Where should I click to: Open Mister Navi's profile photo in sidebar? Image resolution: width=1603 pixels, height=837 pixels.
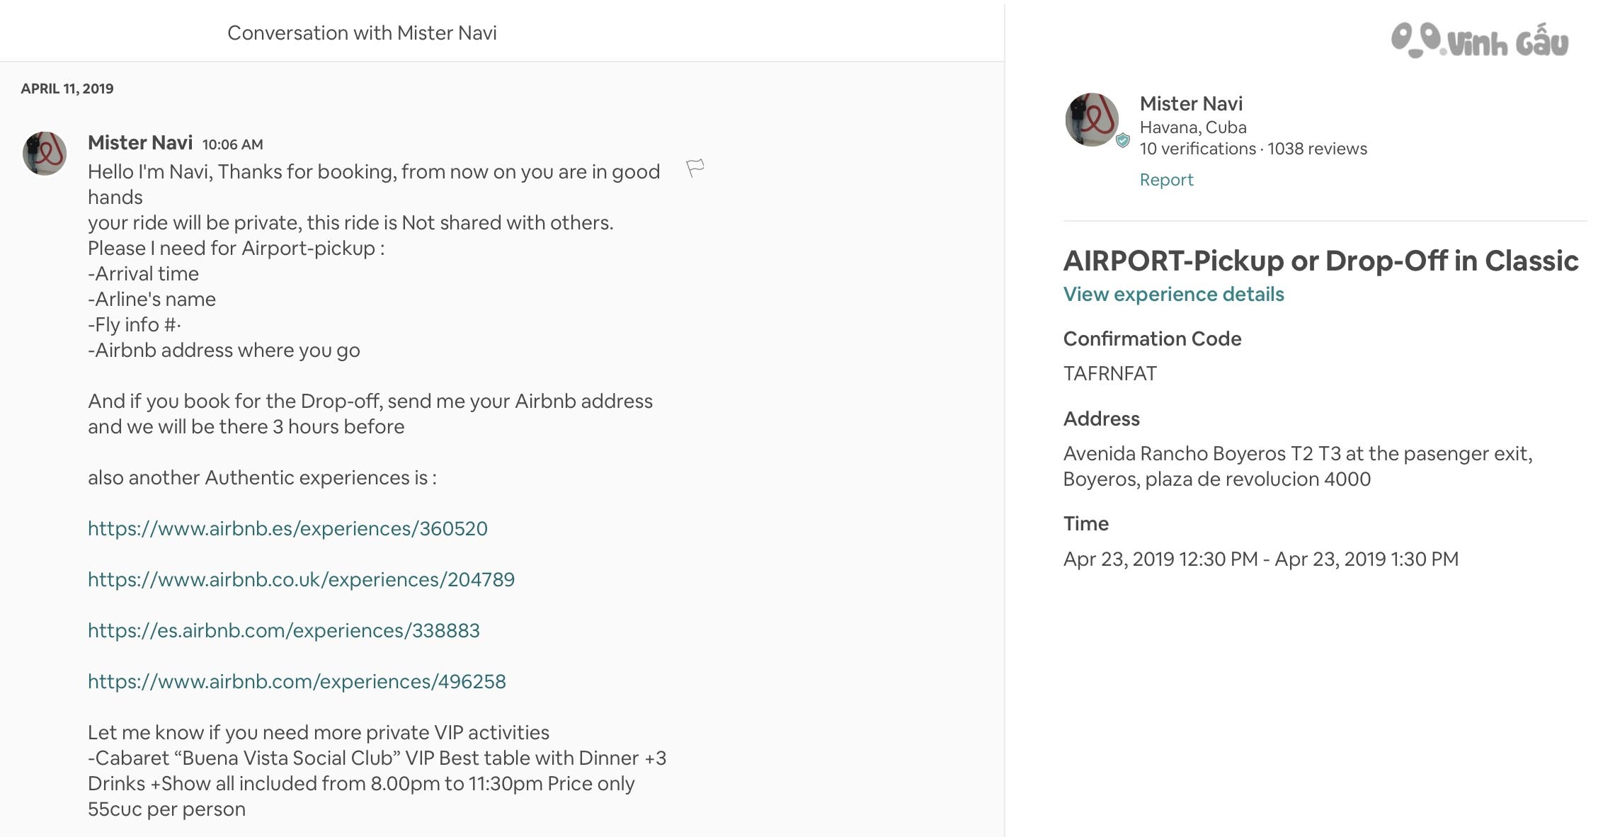[x=1092, y=120]
